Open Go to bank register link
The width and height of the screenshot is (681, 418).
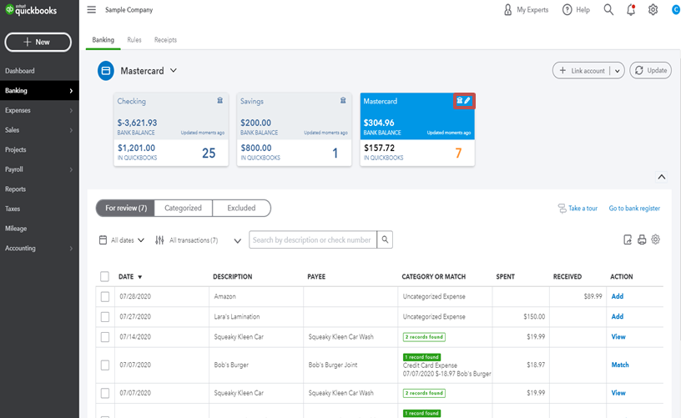tap(634, 209)
